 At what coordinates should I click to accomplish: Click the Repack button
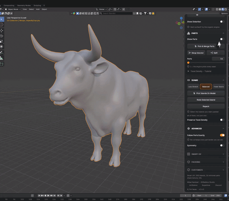(x=206, y=107)
